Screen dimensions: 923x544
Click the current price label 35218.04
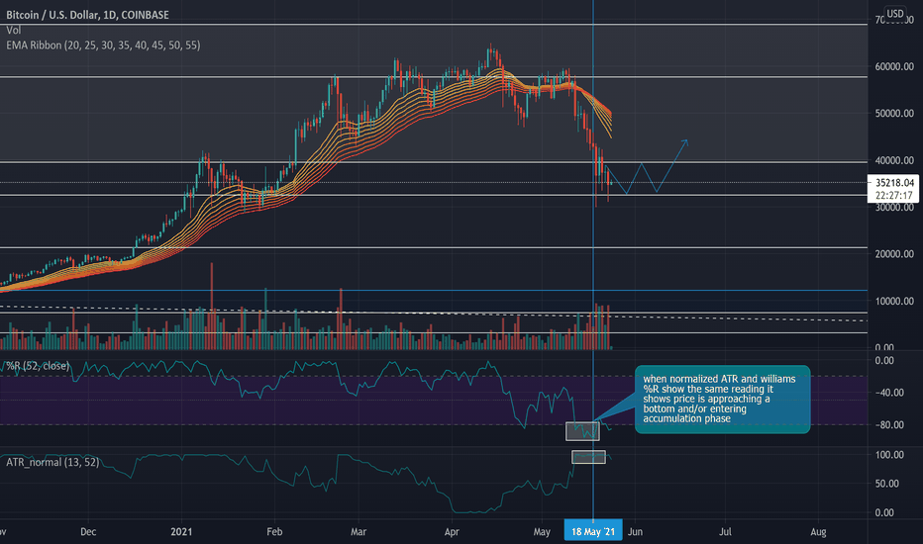[894, 183]
